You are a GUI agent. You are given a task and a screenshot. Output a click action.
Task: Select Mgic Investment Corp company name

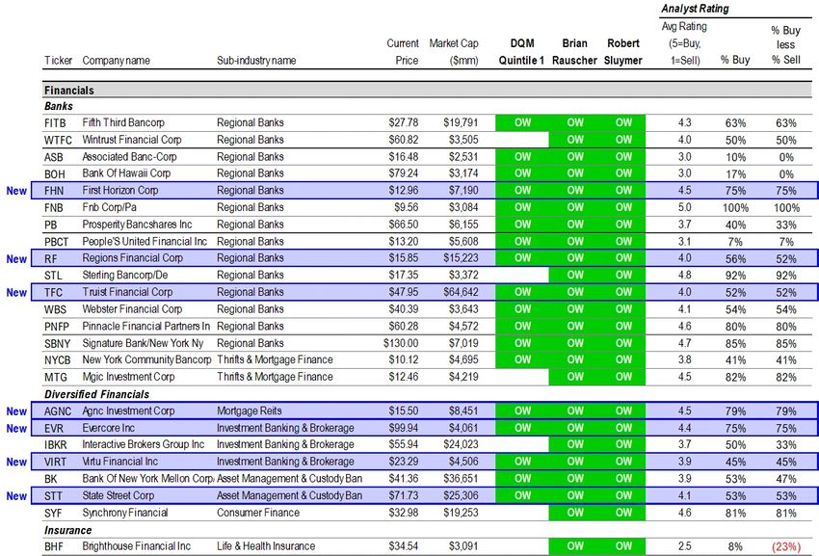tap(128, 377)
